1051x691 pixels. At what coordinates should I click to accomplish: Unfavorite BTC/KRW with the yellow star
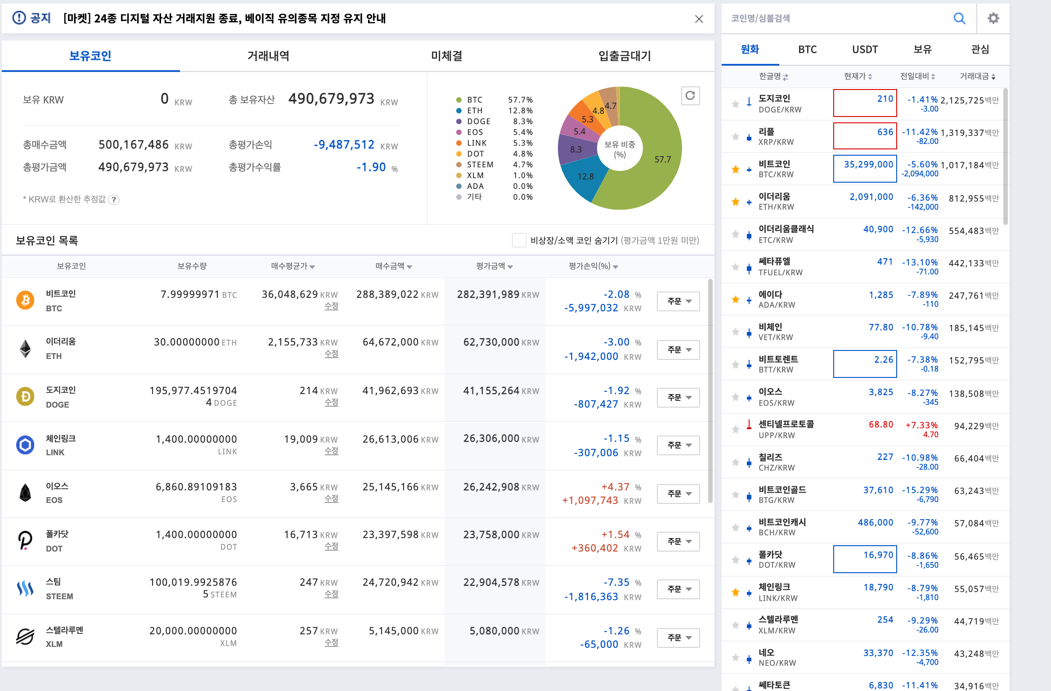[736, 169]
